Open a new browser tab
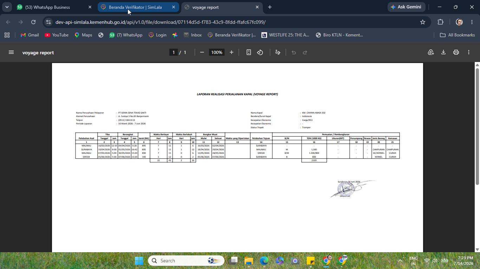 point(270,7)
